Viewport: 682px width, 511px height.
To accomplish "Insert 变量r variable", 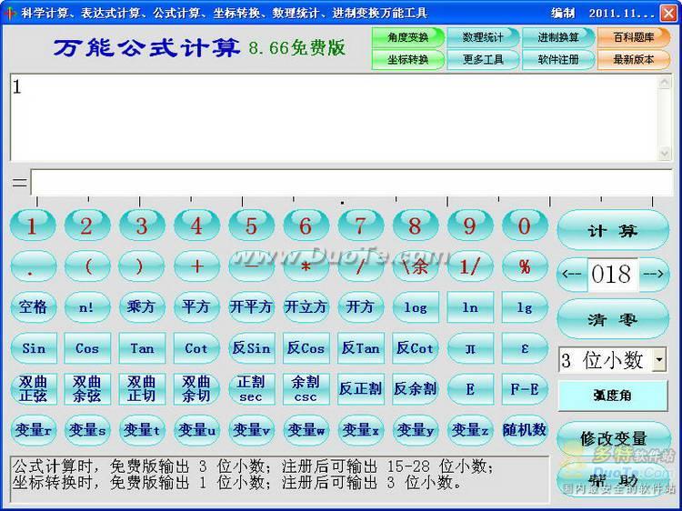I will coord(33,430).
